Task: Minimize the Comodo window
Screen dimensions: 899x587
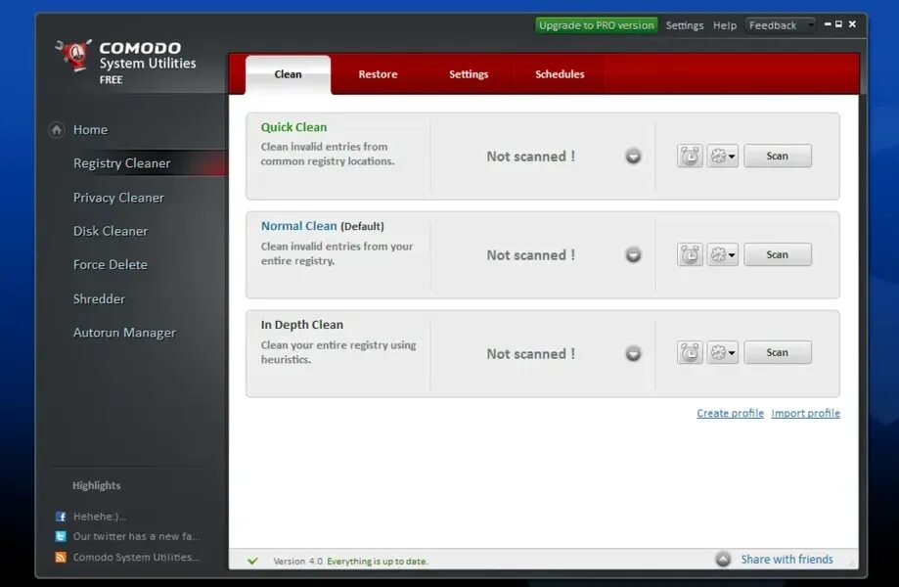Action: 828,24
